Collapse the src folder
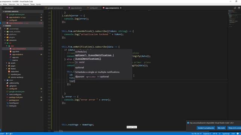Image resolution: width=241 pixels, height=135 pixels. (x=10, y=43)
